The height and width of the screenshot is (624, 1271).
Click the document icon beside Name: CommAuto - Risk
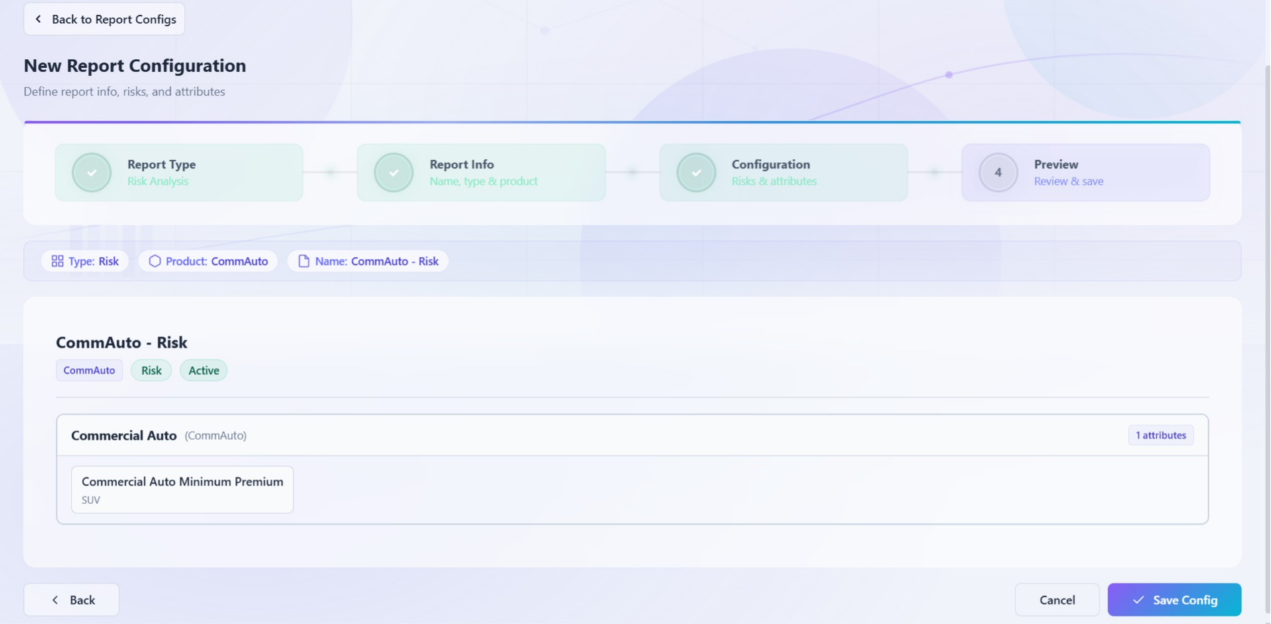click(304, 261)
